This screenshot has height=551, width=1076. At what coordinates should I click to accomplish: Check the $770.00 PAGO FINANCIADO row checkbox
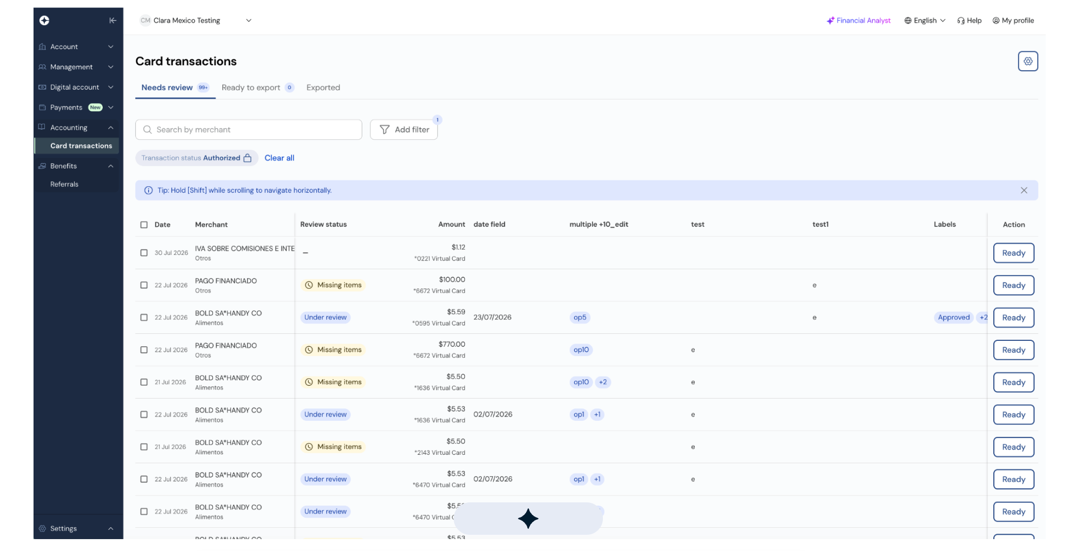144,350
